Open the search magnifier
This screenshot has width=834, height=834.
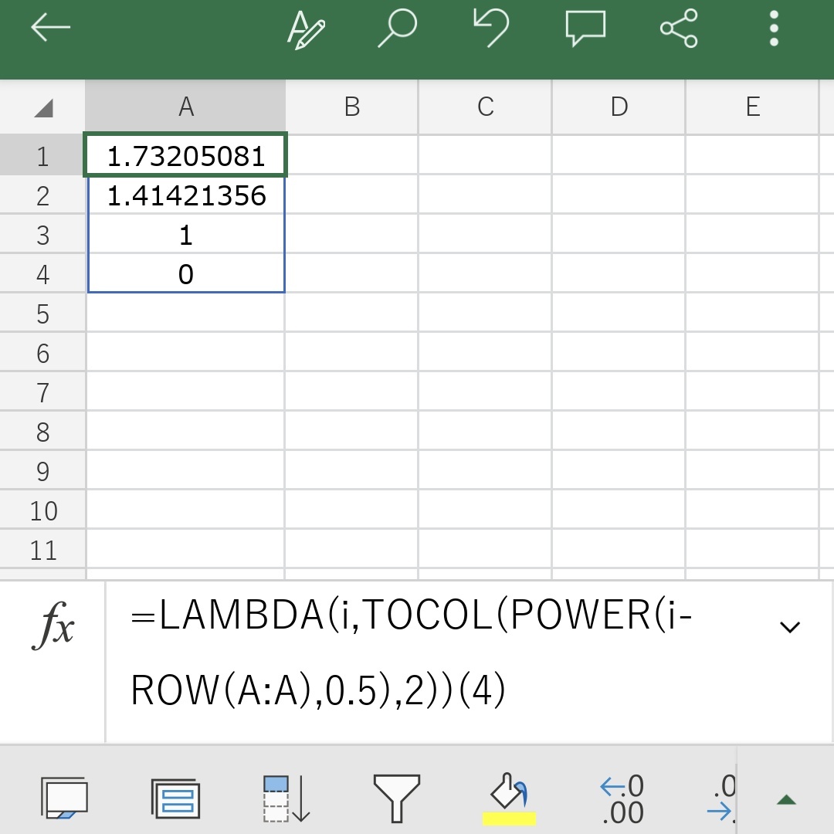397,29
